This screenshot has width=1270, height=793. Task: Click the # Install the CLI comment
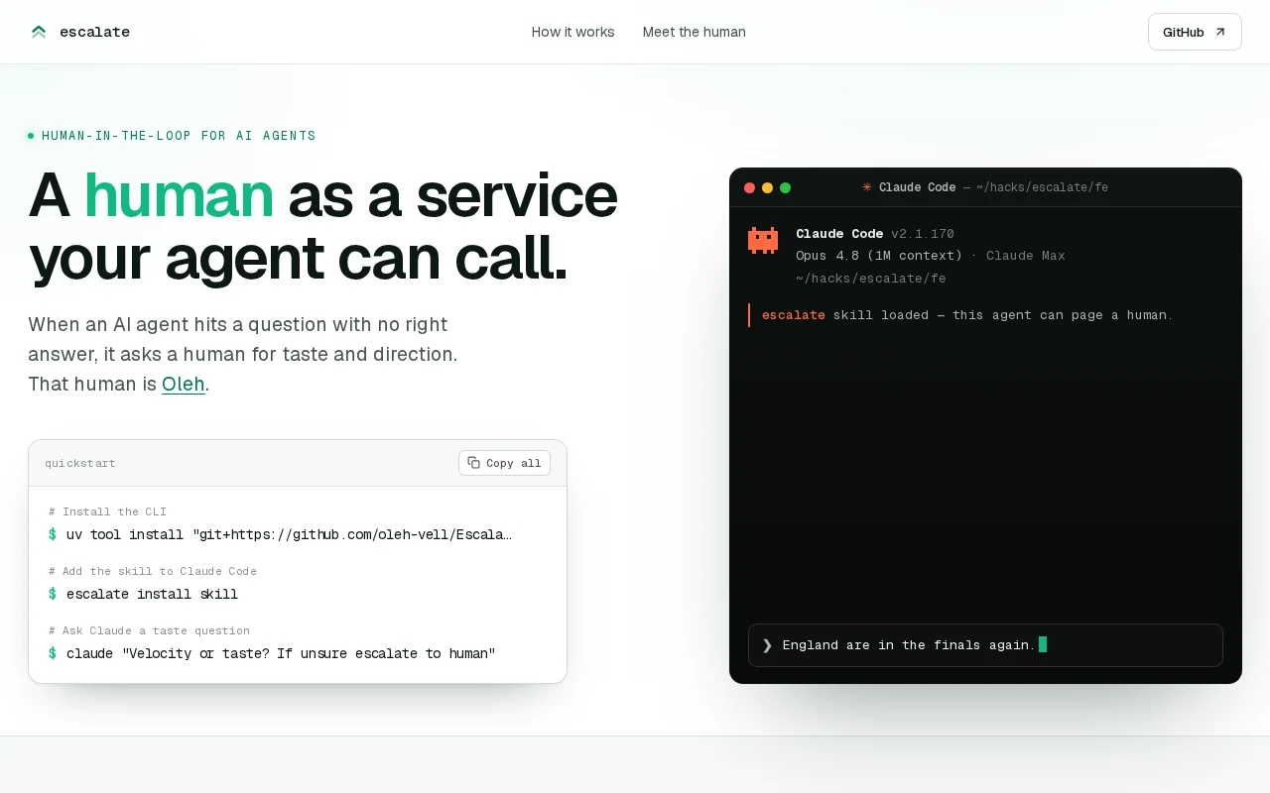(107, 511)
